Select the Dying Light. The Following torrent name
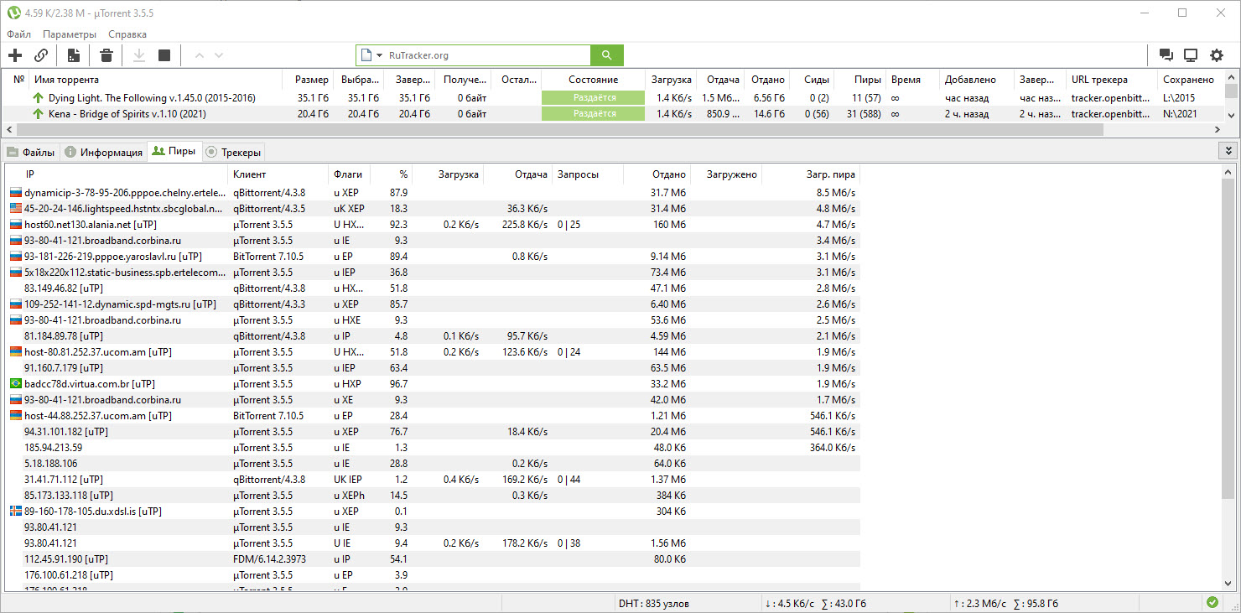The height and width of the screenshot is (613, 1241). 152,98
